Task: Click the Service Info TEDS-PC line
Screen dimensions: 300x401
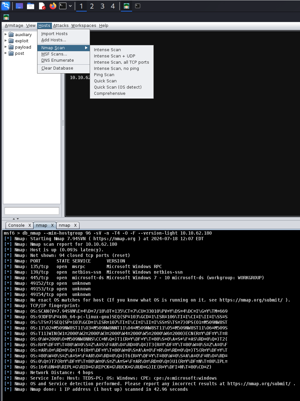Action: 111,378
